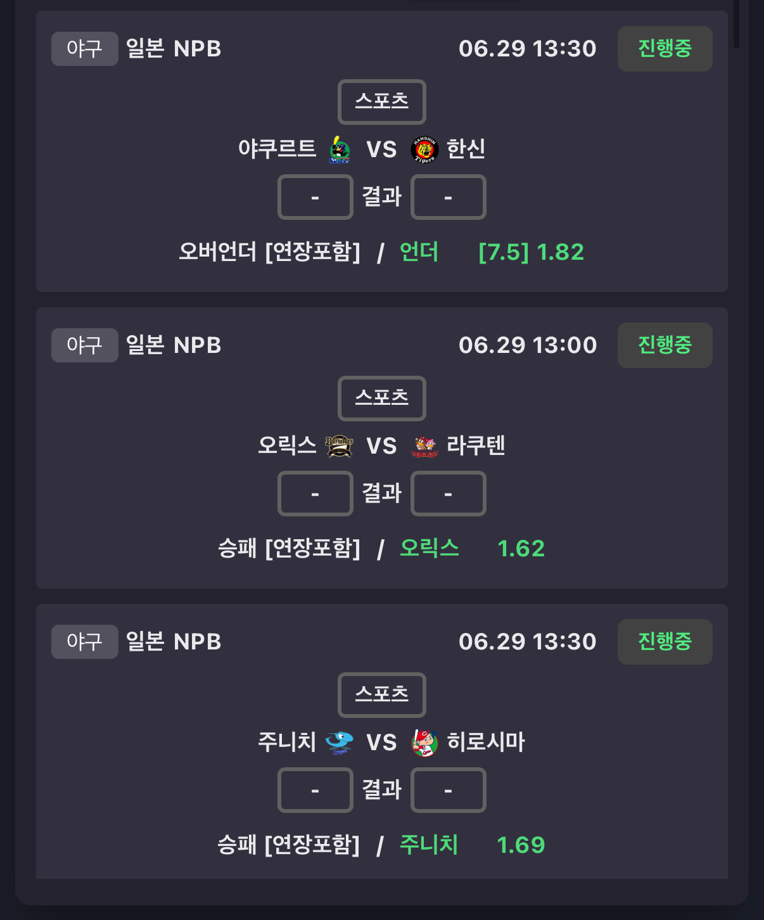Click the Yakult Swallows team logo
Viewport: 764px width, 920px height.
(340, 150)
